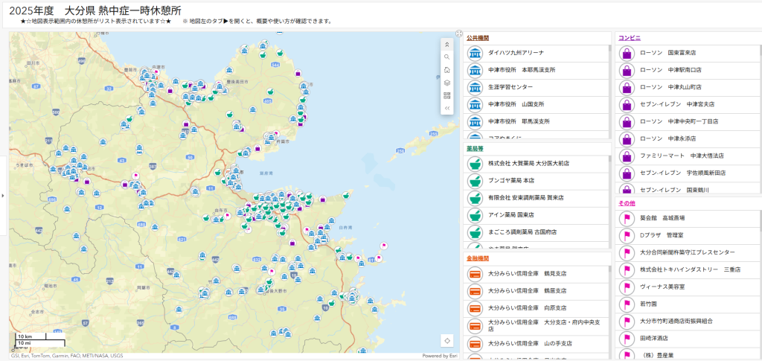Select 大分みらい信用金庫 山の手支店
This screenshot has height=361, width=762.
click(536, 344)
